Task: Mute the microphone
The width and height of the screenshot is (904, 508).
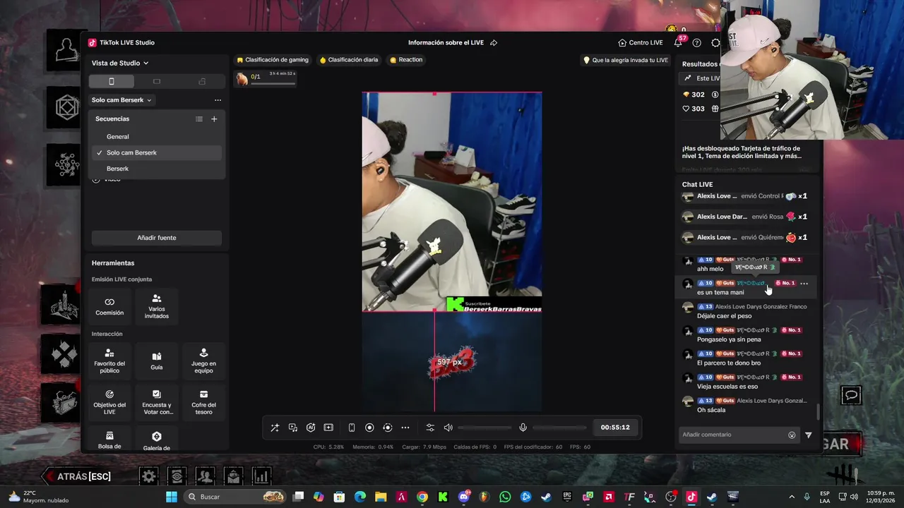Action: click(523, 428)
